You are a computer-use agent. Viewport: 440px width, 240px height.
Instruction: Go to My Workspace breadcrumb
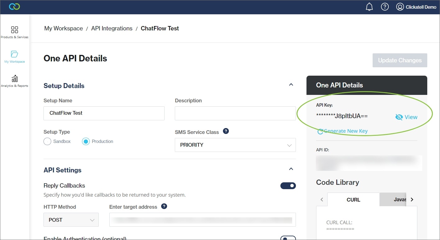tap(64, 28)
